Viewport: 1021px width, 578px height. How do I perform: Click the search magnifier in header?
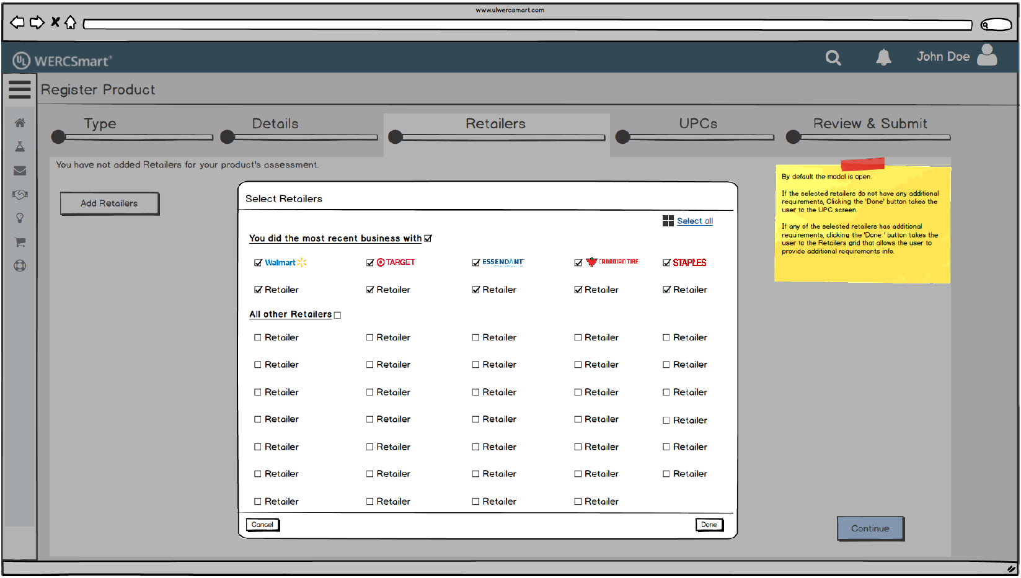pos(833,58)
